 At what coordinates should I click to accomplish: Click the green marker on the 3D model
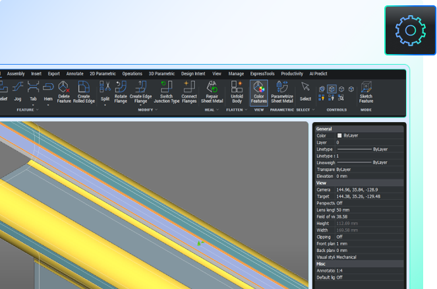(x=199, y=243)
